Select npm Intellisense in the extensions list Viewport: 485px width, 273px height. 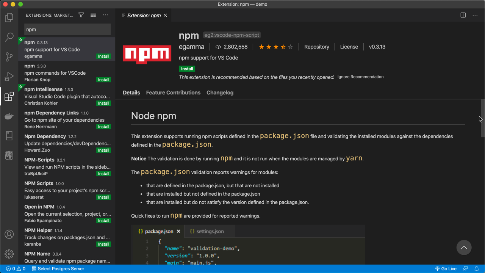(67, 96)
